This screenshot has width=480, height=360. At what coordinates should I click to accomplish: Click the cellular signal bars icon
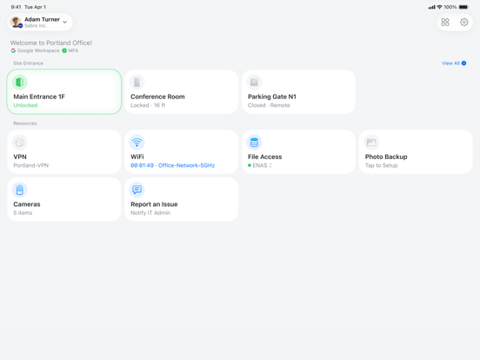(432, 7)
